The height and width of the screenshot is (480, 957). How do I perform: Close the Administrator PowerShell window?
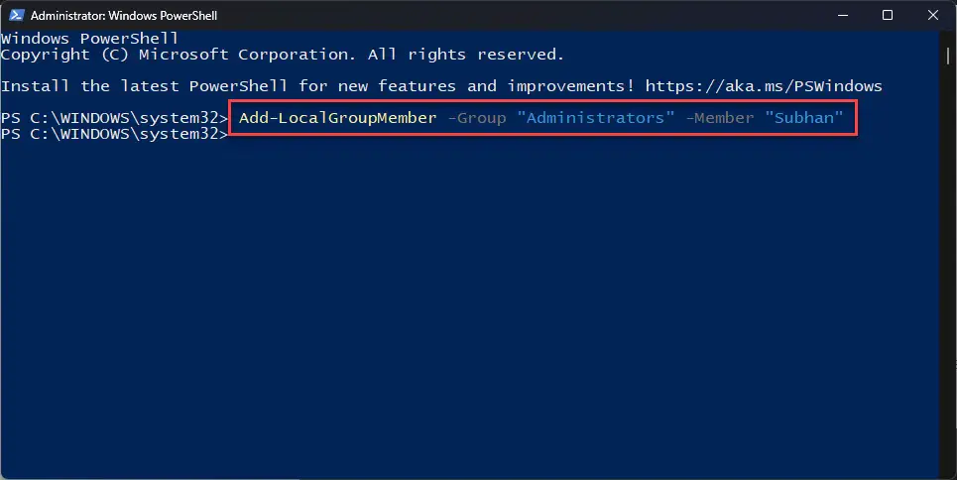pyautogui.click(x=932, y=15)
